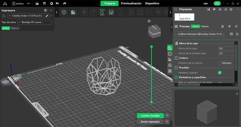
Task: Click the move tool icon in the toolbar
Action: (x=84, y=12)
